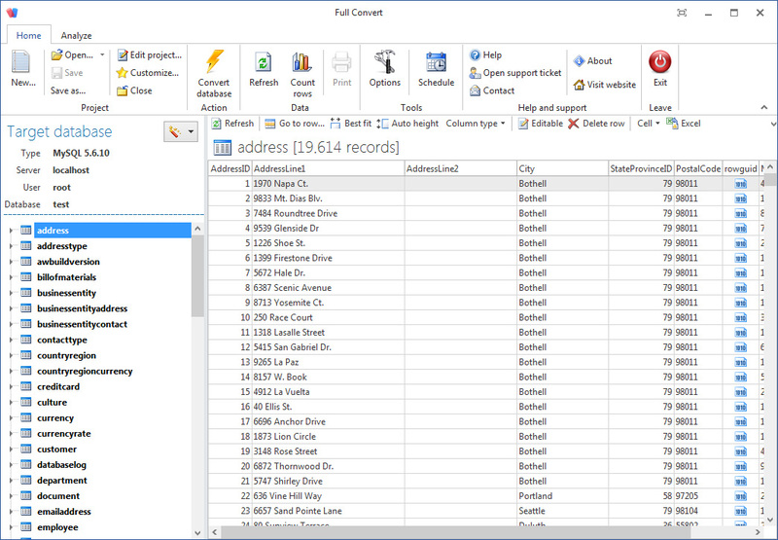Open the Options tools icon
The width and height of the screenshot is (778, 540).
click(x=384, y=64)
